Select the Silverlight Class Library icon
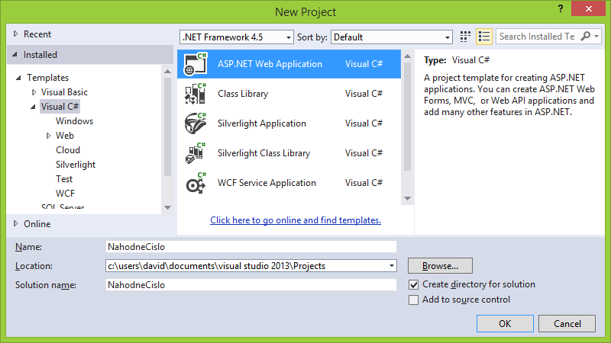Screen dimensions: 611x343 point(196,153)
